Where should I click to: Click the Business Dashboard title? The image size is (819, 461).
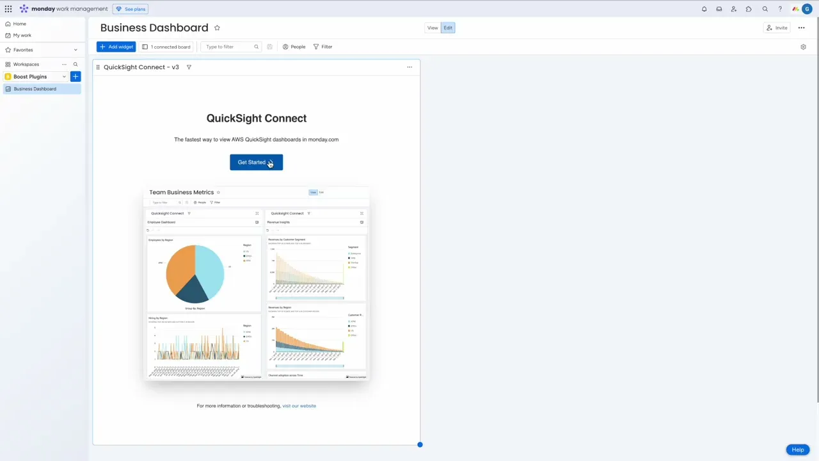click(154, 28)
